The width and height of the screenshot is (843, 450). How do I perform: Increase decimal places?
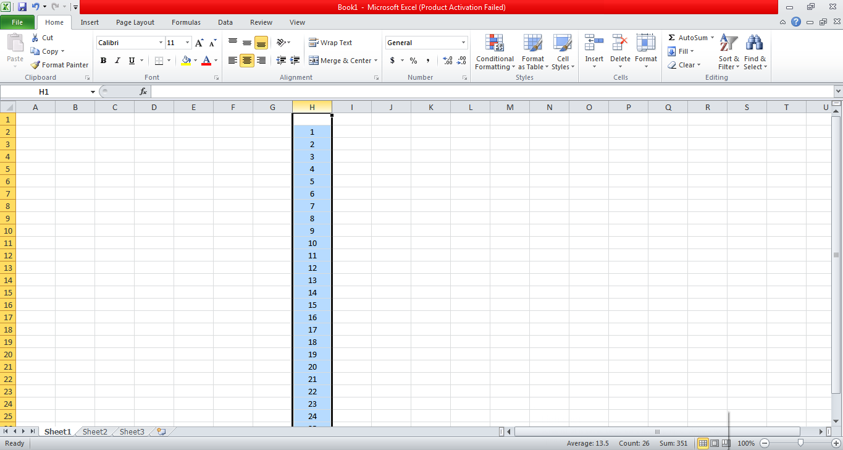click(x=448, y=61)
